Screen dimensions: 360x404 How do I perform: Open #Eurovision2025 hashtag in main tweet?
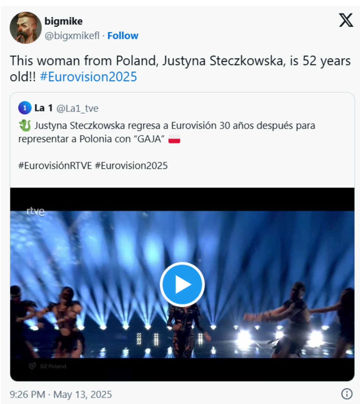pyautogui.click(x=88, y=77)
